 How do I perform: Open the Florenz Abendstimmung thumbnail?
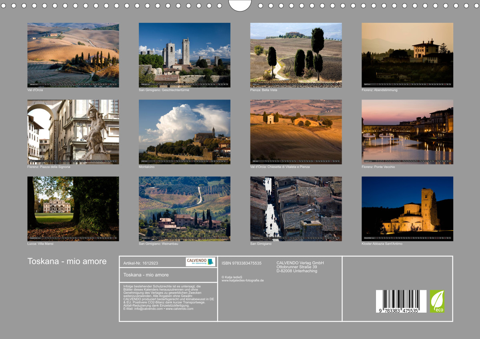click(407, 55)
